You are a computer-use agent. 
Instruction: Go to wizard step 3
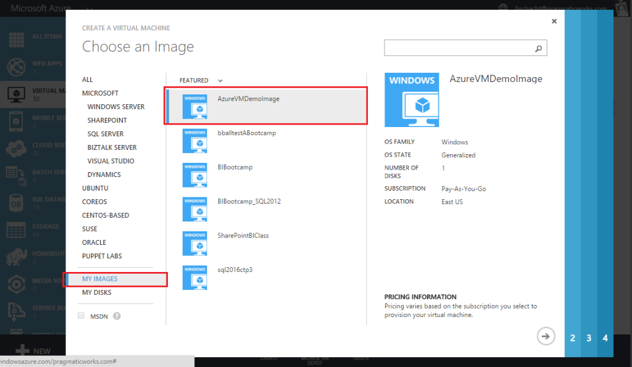[x=589, y=338]
